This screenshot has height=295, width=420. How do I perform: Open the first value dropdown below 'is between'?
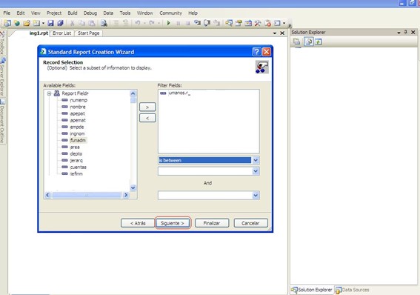pos(256,171)
